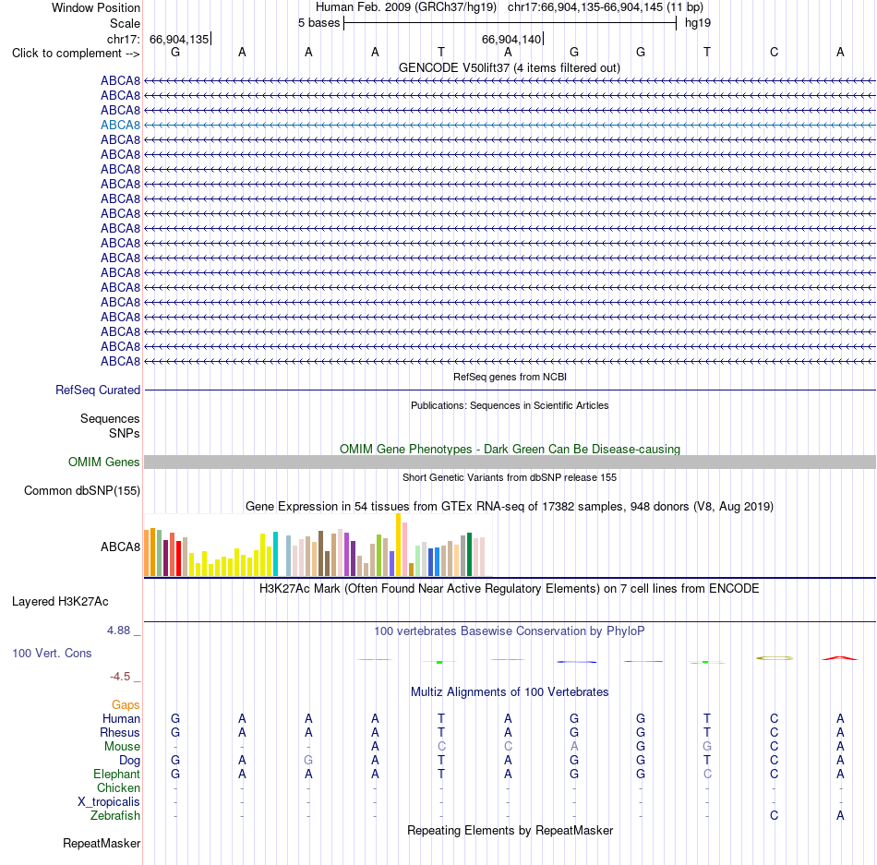This screenshot has height=865, width=877.
Task: Click the -4.5 PhyloP lower value
Action: point(120,677)
